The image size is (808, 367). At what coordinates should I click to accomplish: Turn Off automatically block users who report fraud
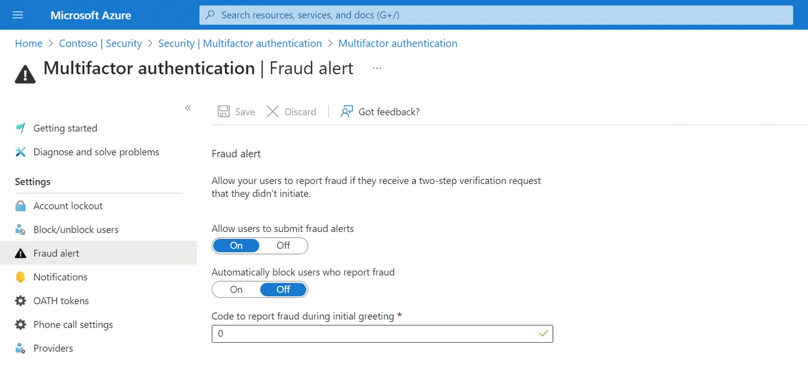click(283, 289)
